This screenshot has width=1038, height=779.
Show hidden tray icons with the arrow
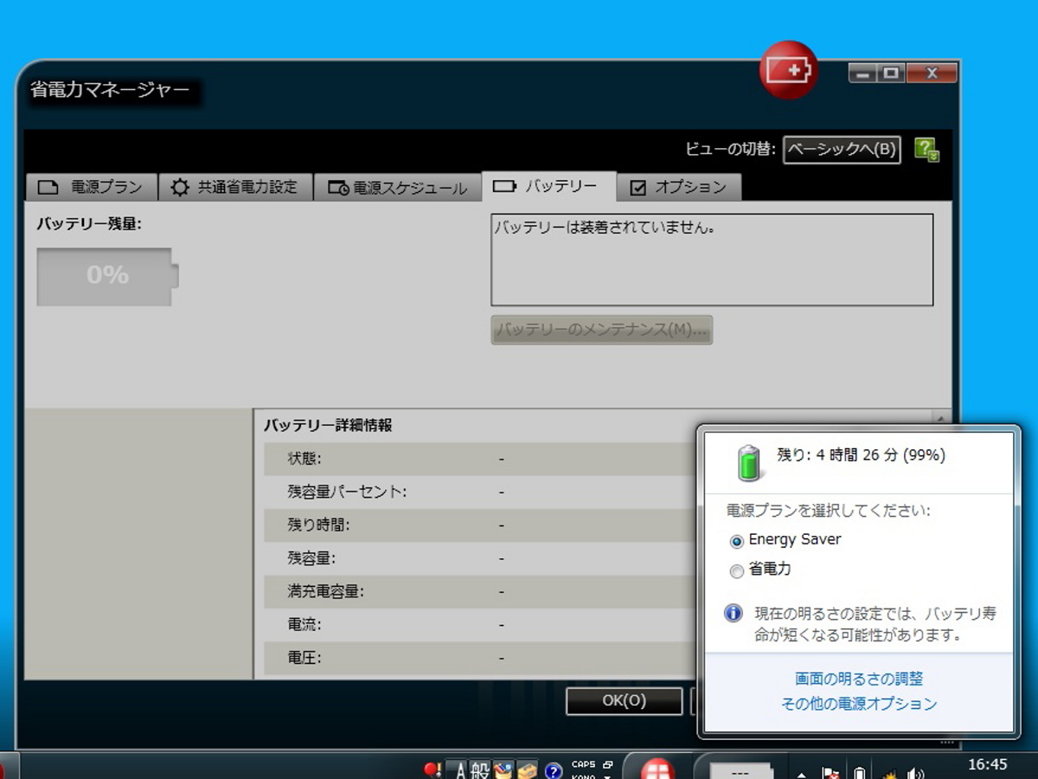tap(802, 773)
